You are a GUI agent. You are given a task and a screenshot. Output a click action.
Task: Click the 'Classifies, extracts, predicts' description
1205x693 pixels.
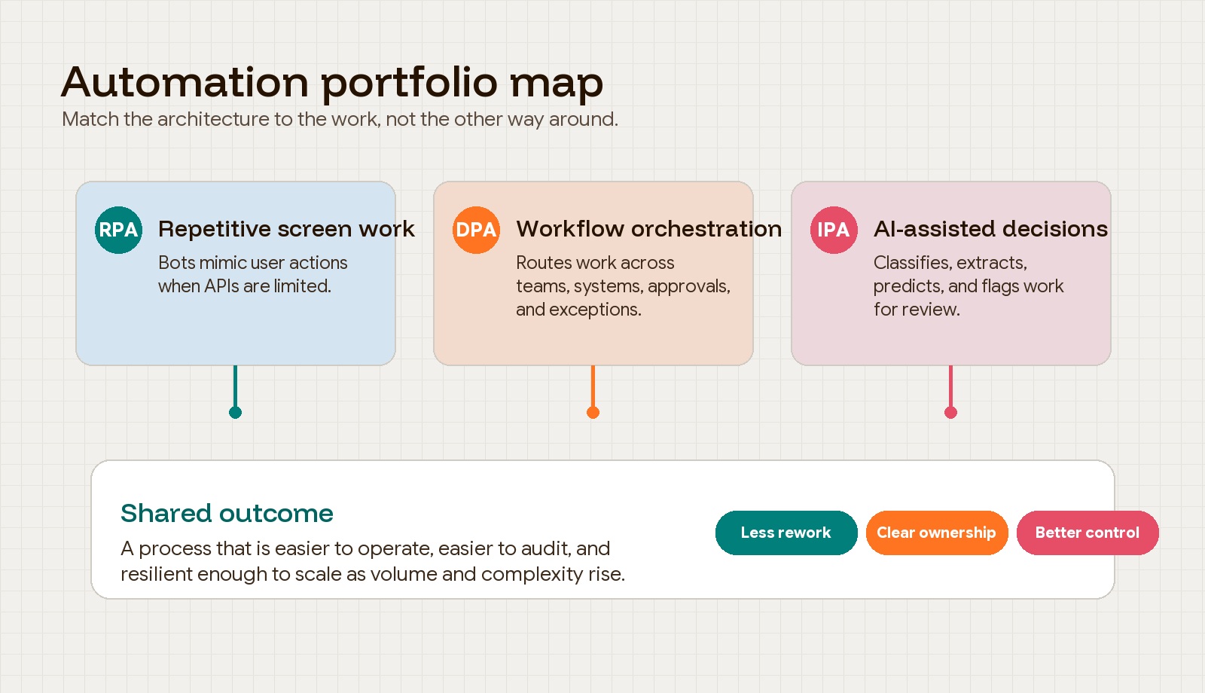[969, 286]
